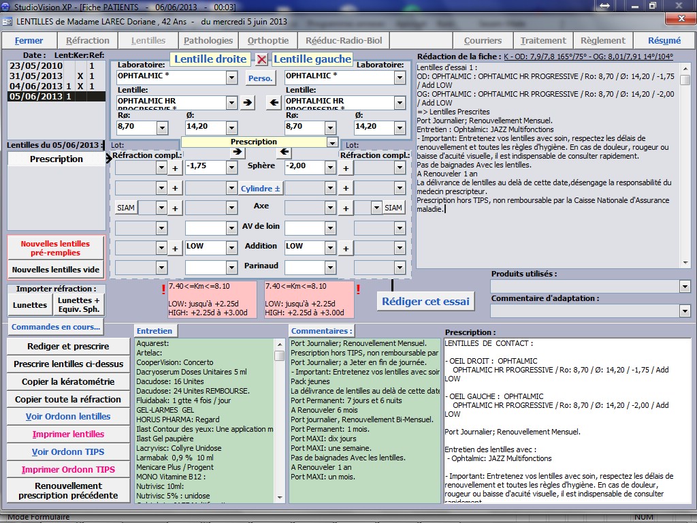Click plus button right of left-lens Addition LOW
Screen dimensions: 697x523
345,249
